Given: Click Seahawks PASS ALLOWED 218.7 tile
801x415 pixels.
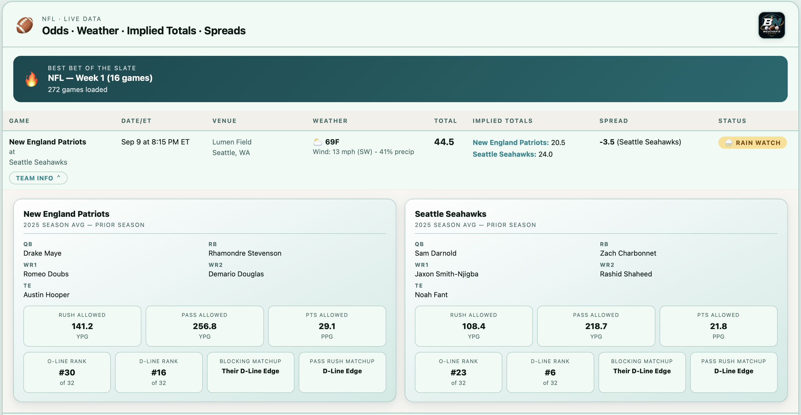Looking at the screenshot, I should [596, 326].
